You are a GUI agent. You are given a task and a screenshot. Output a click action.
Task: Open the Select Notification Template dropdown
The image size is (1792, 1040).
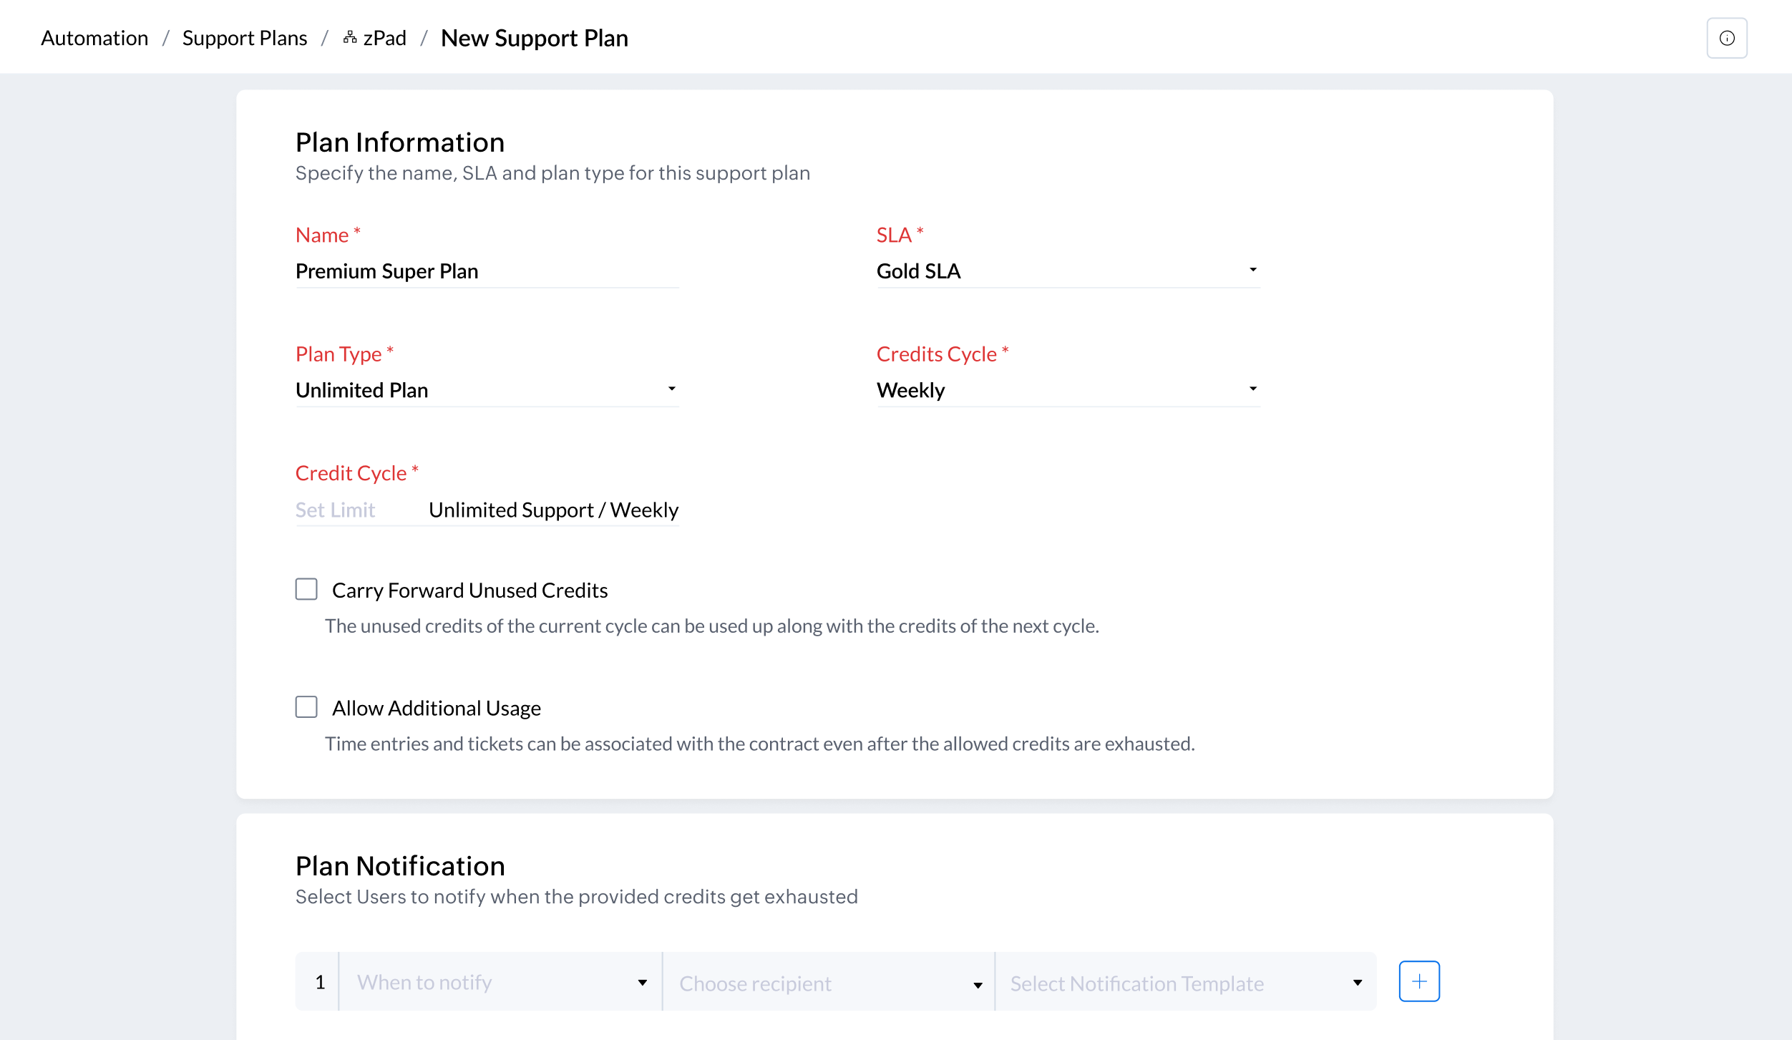coord(1184,983)
